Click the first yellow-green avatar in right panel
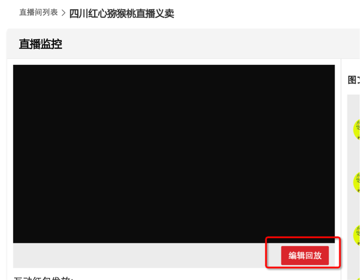Screen dimensions: 360x280 coord(357,130)
